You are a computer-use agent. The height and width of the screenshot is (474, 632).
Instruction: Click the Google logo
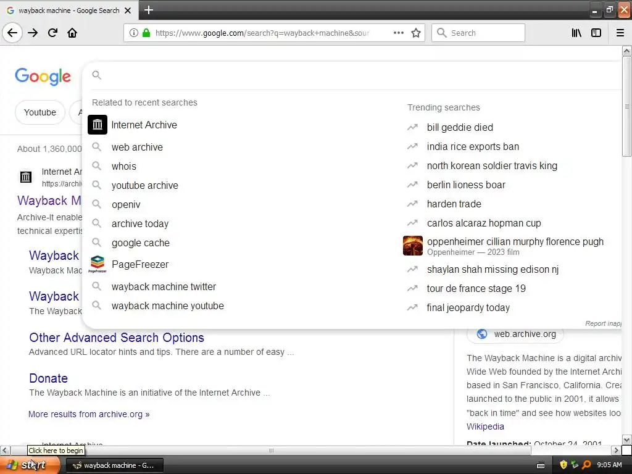coord(43,76)
